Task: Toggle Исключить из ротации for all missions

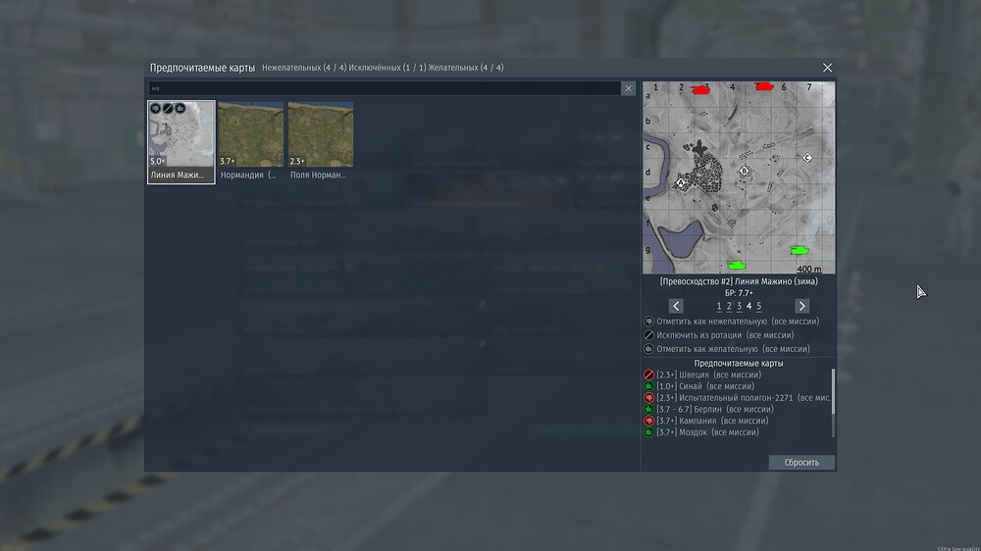Action: (719, 335)
